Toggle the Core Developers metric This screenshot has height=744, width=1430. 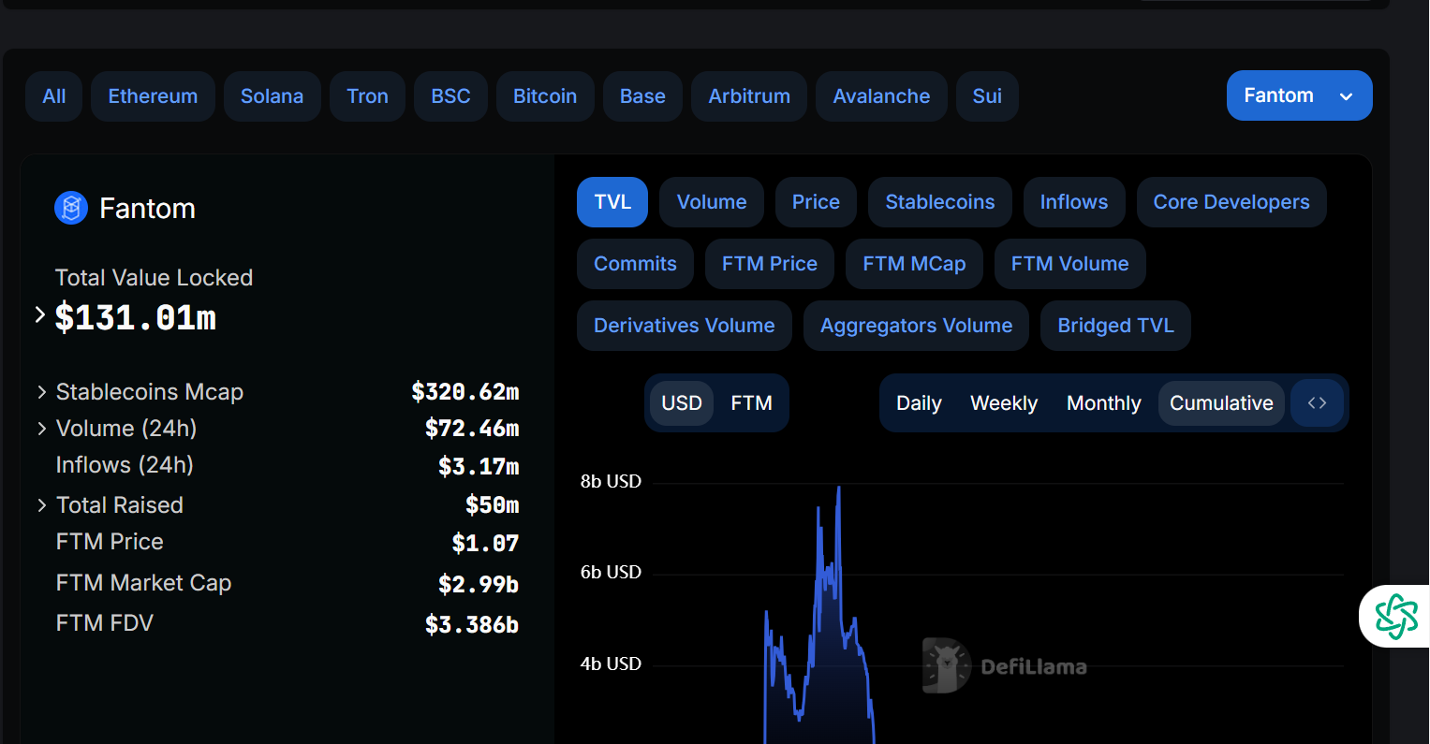pos(1231,202)
